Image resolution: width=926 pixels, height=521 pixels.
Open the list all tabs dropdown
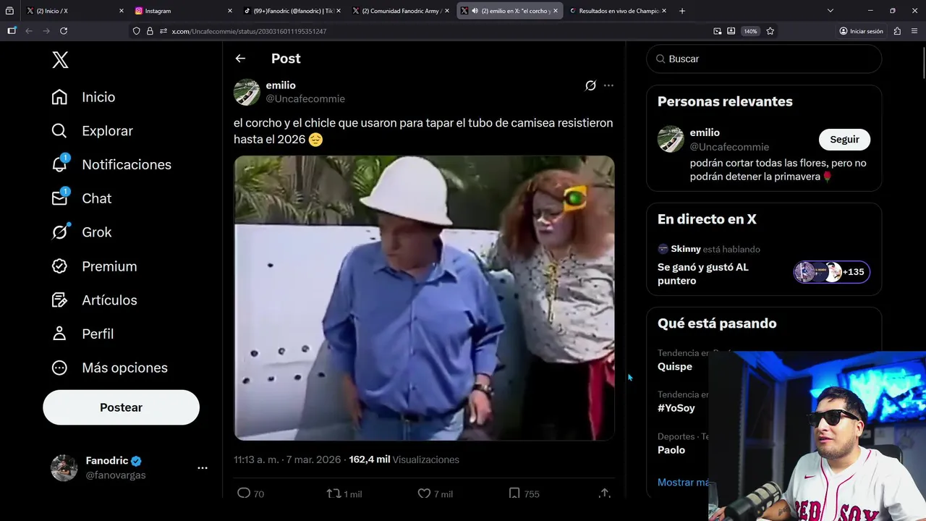point(831,11)
